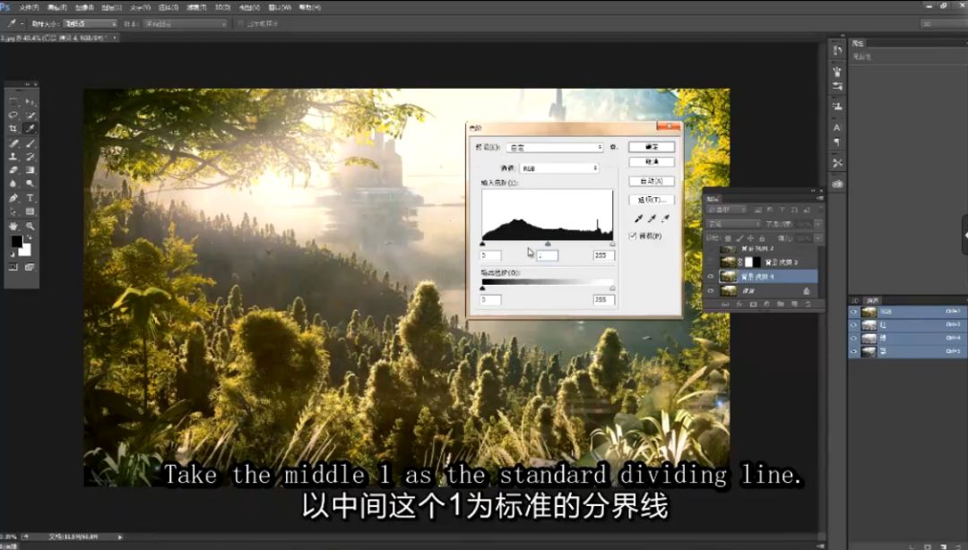968x550 pixels.
Task: Open the Add layer style icon in Layers panel
Action: click(740, 304)
